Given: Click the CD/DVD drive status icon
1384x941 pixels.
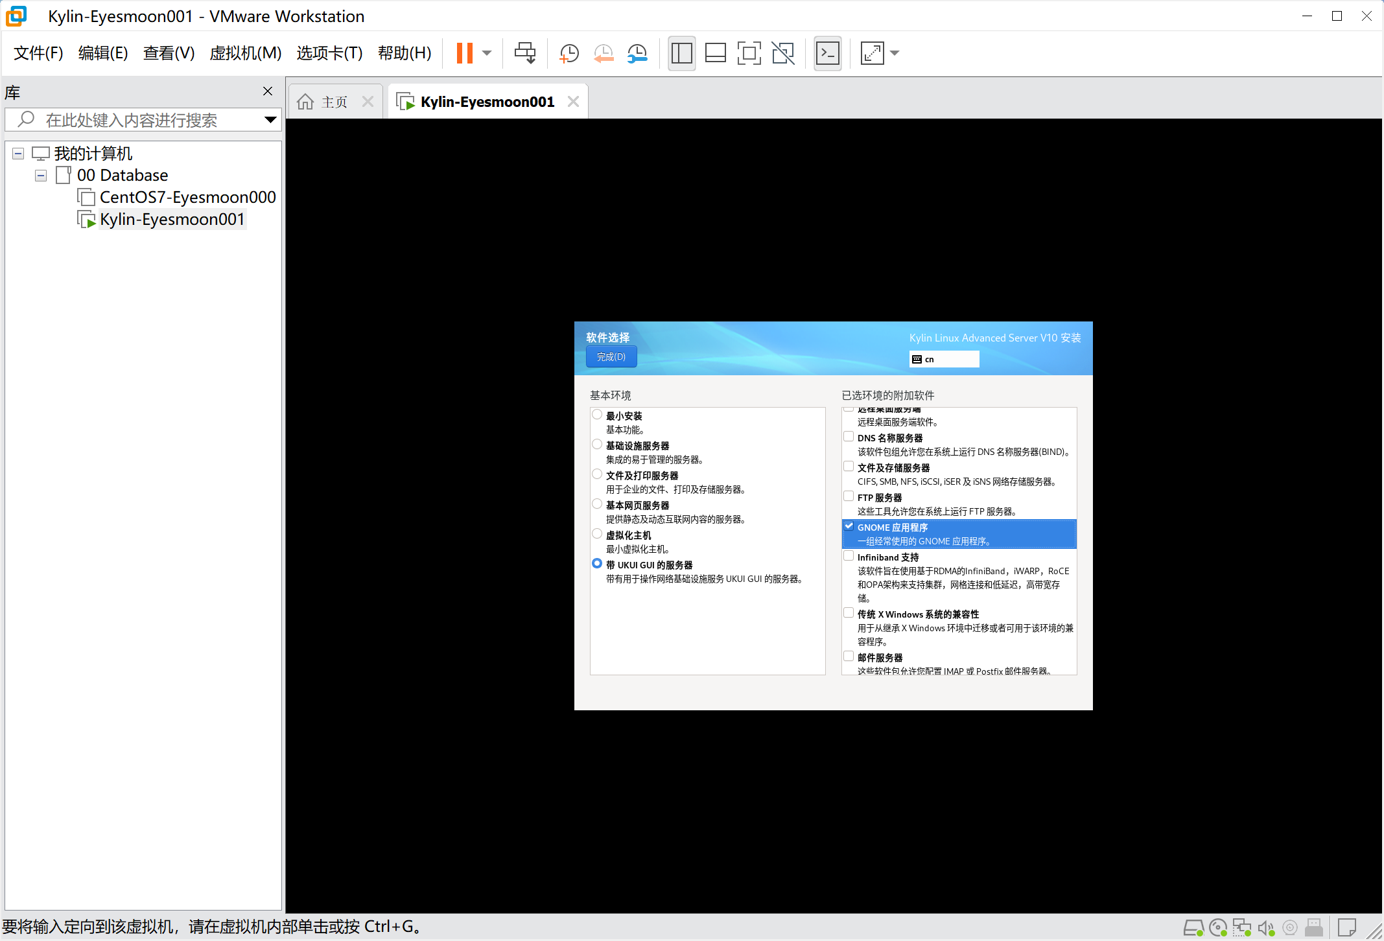Looking at the screenshot, I should coord(1218,928).
